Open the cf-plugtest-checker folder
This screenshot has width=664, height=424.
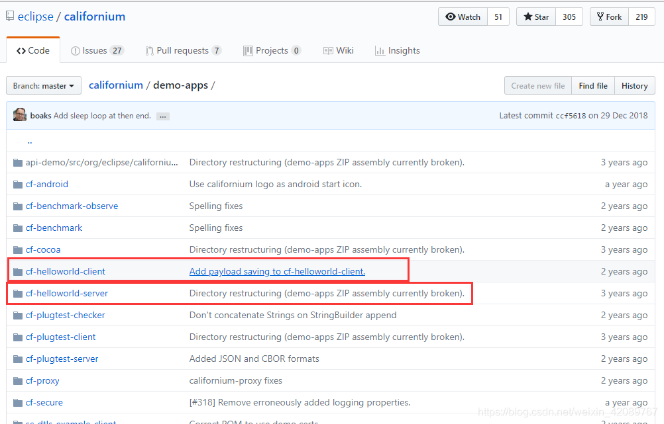tap(65, 316)
